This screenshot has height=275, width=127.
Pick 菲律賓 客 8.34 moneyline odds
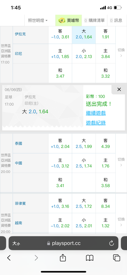tap(106, 203)
